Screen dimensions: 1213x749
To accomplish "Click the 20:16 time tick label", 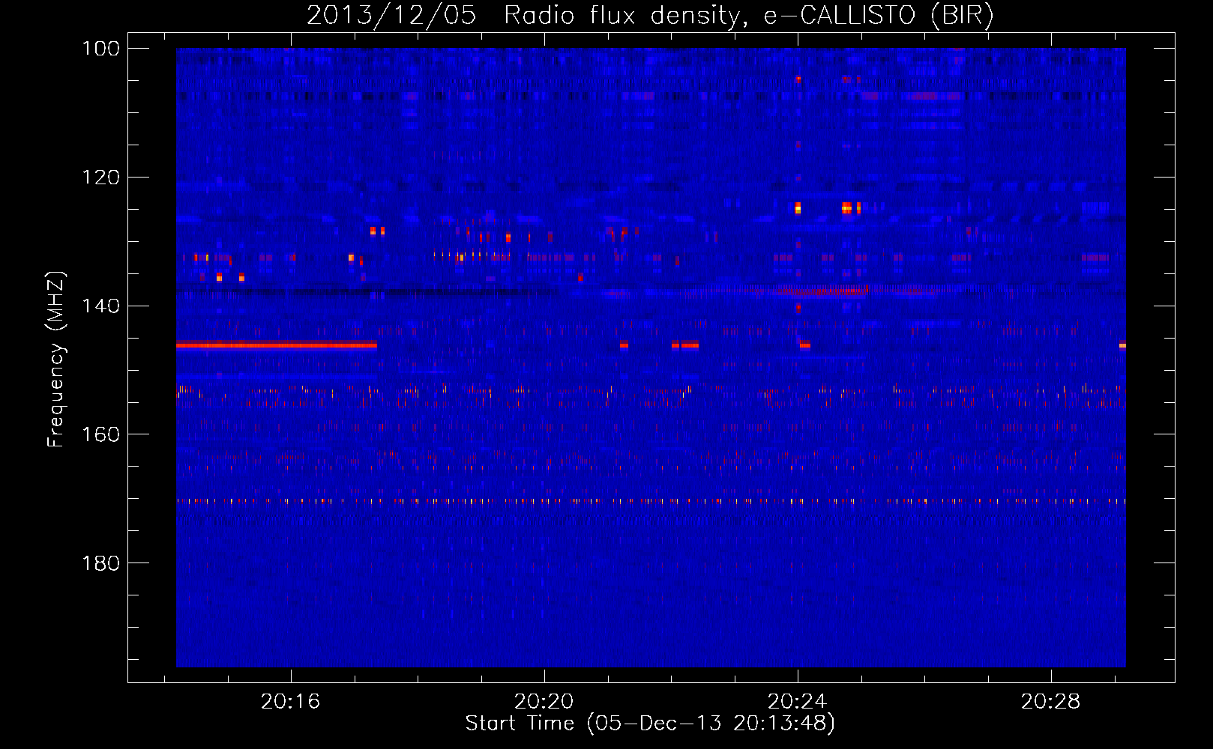I will 290,702.
